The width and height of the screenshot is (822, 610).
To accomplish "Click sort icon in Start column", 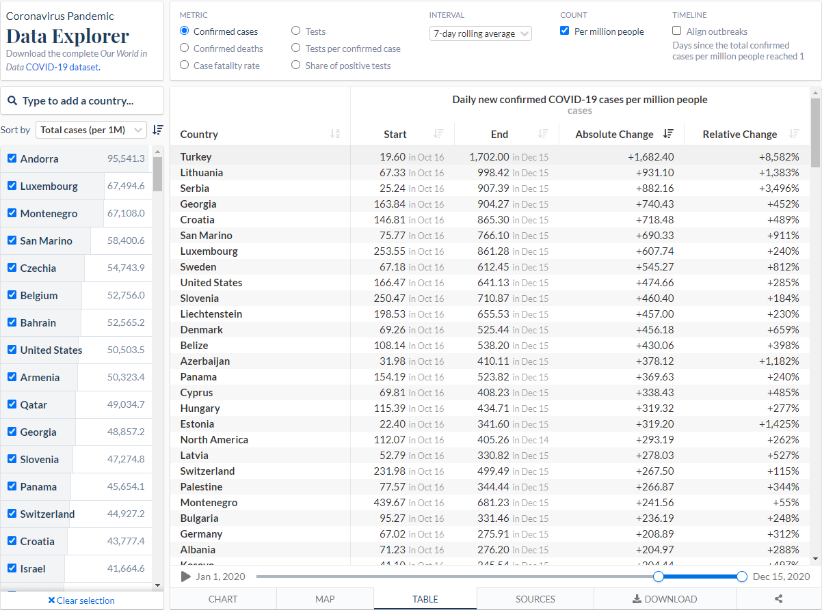I will 439,134.
